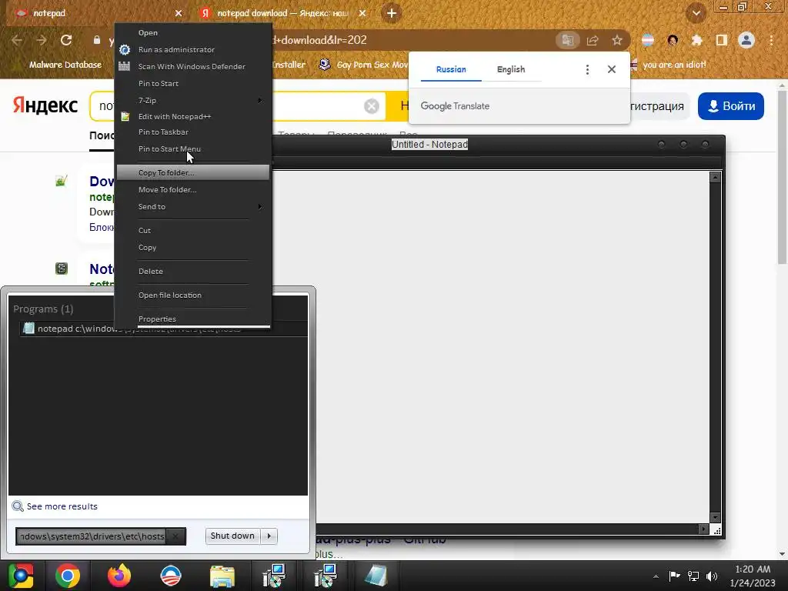Screen dimensions: 788x591
Task: Open File Explorer from the taskbar
Action: tap(222, 576)
